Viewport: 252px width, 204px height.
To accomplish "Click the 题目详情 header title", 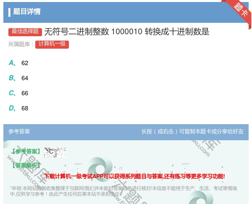I will (x=27, y=11).
